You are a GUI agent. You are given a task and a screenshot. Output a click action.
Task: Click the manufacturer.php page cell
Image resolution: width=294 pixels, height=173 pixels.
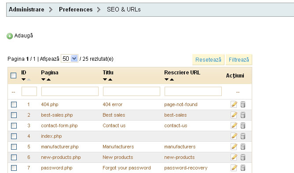point(60,147)
